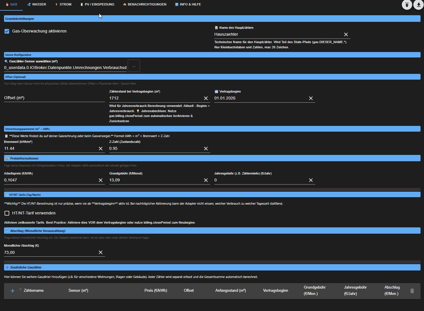The image size is (424, 311).
Task: Open the BENACHRICHTIGUNGEN tab
Action: click(x=145, y=5)
